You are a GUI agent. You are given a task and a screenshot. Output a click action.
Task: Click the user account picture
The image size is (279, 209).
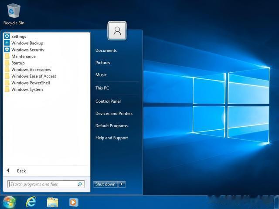[117, 31]
